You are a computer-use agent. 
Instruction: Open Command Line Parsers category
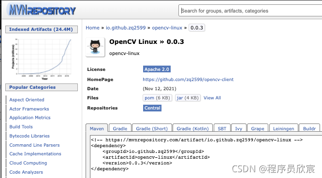[x=34, y=145]
